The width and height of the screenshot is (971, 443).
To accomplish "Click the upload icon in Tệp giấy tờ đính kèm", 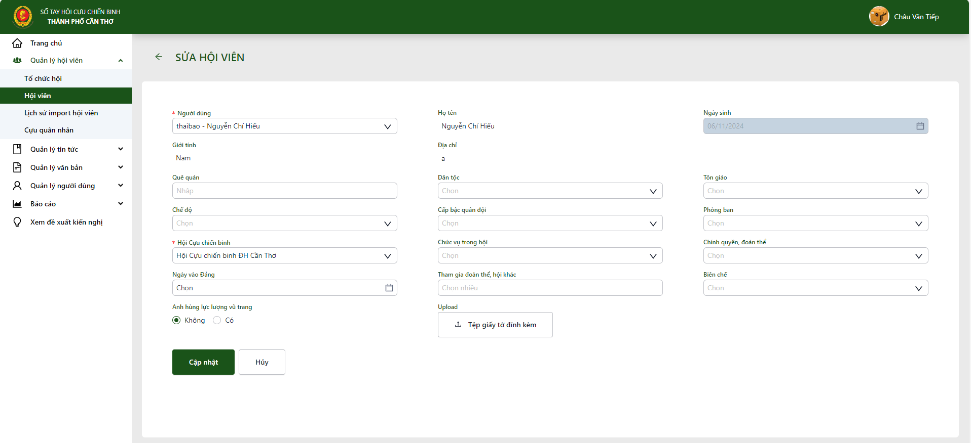I will (x=458, y=325).
